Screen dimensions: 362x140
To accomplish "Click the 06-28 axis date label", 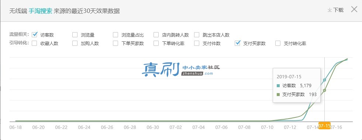I will point(130,127).
